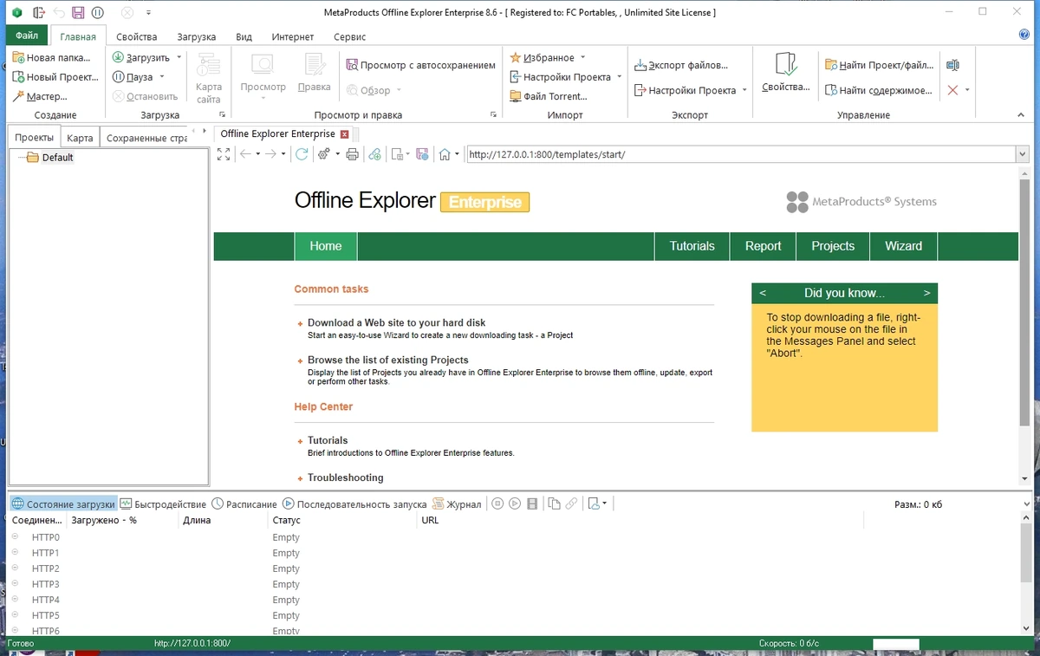Click Download a Web site to your hard disk
Image resolution: width=1040 pixels, height=656 pixels.
pyautogui.click(x=396, y=322)
